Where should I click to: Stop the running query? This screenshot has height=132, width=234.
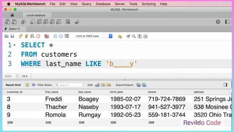[38, 36]
